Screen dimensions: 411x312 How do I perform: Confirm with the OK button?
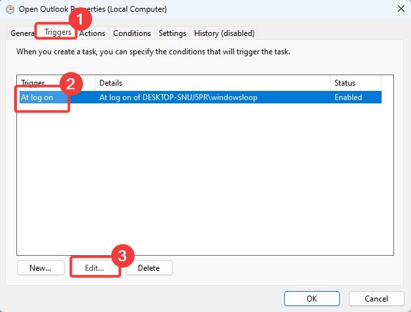coord(312,298)
